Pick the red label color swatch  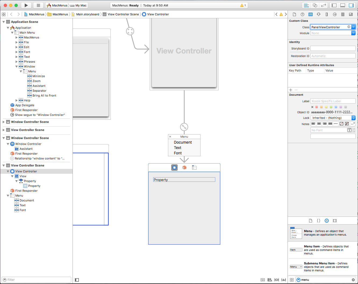[317, 107]
